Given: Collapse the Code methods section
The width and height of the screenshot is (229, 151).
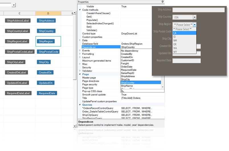Looking at the screenshot, I should coord(80,10).
